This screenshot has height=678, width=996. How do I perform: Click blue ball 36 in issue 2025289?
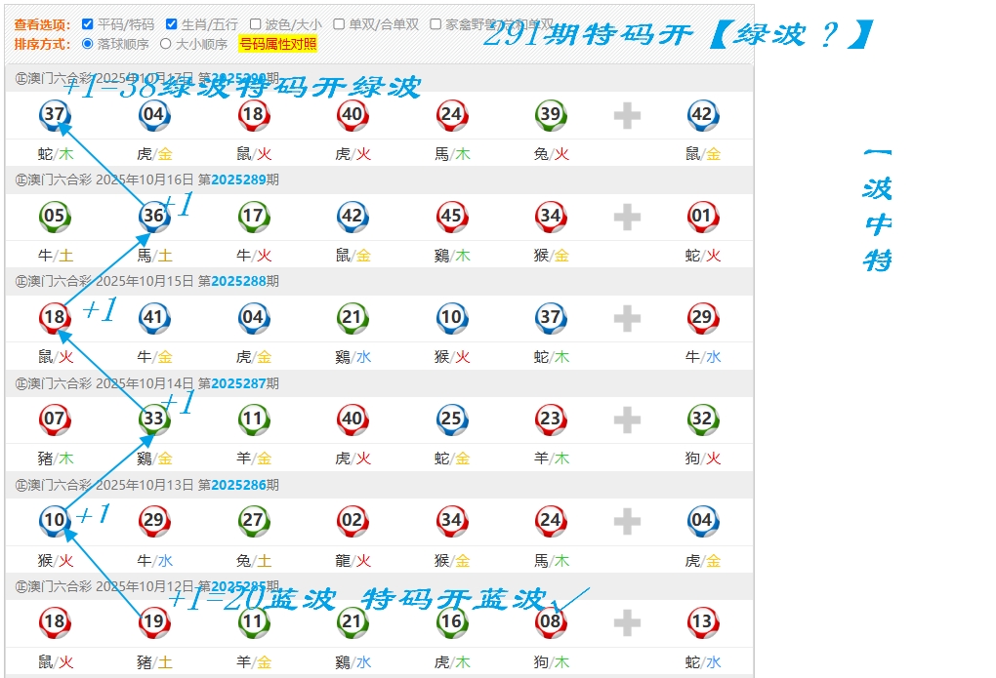tap(154, 217)
